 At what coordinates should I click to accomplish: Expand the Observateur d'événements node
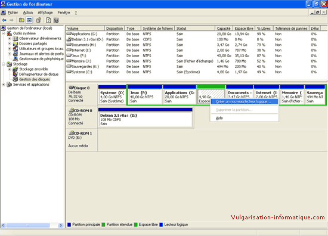pyautogui.click(x=10, y=39)
